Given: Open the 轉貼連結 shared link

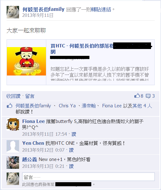Looking at the screenshot, I should (101, 10).
